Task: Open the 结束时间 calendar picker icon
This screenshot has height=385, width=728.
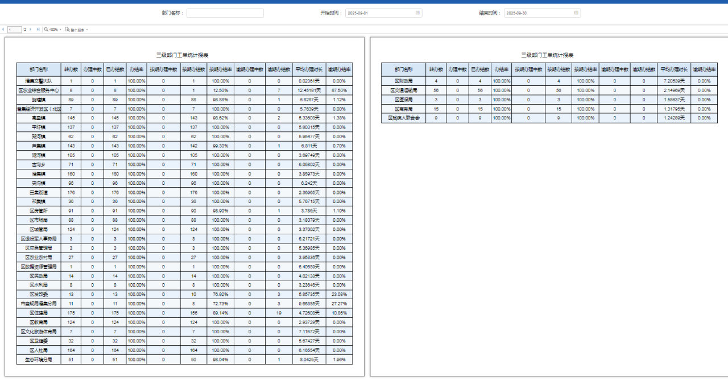Action: 576,13
